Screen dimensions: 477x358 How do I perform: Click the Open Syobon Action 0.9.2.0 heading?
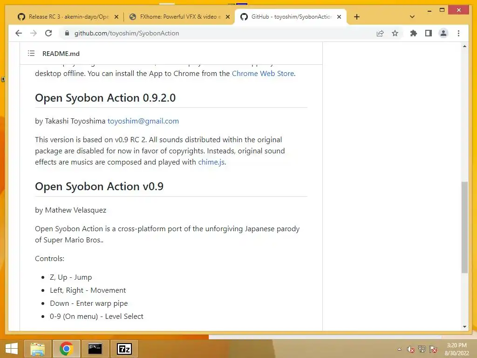click(x=105, y=98)
